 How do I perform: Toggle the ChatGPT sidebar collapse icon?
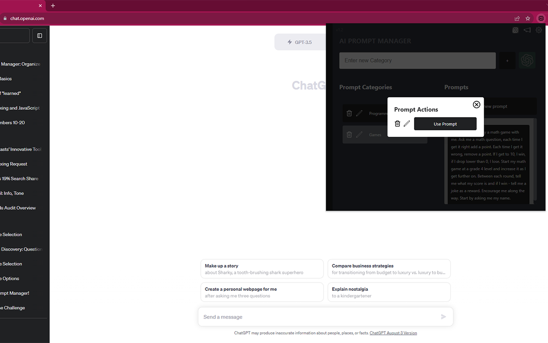40,36
